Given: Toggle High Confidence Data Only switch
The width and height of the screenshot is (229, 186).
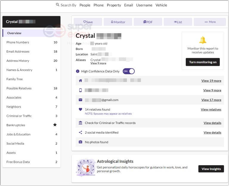Looking at the screenshot, I should pos(129,71).
